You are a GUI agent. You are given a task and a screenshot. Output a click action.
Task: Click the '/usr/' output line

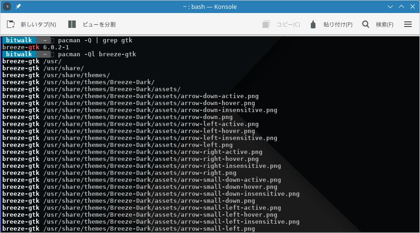click(x=32, y=61)
